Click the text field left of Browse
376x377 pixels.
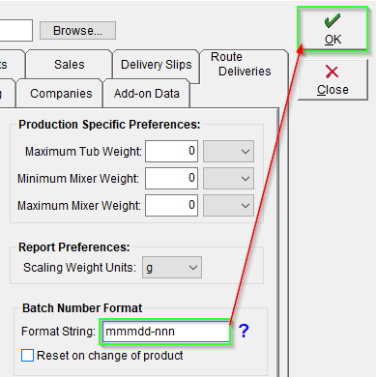coord(15,30)
